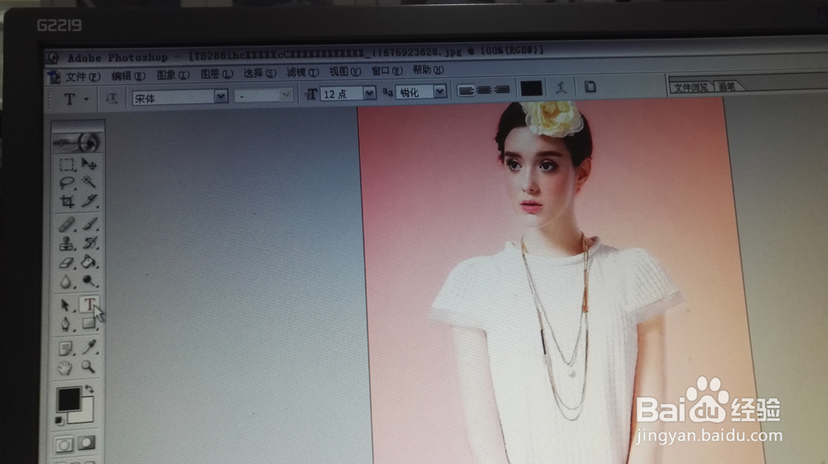
Task: Open the 帮助 menu
Action: pyautogui.click(x=428, y=69)
